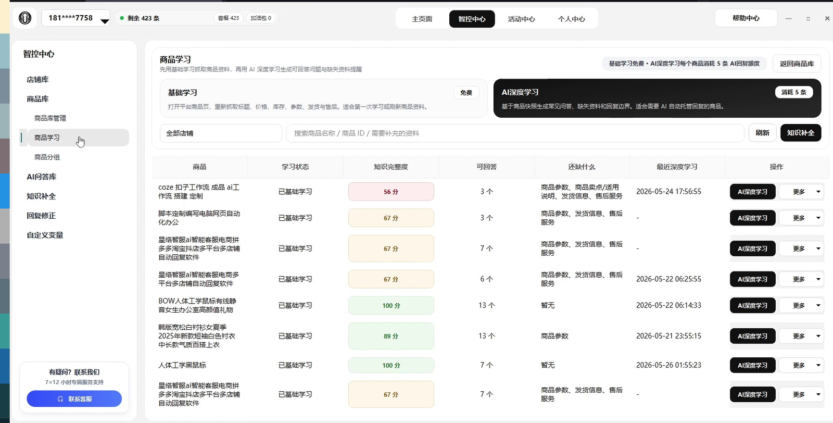Expand 更多 dropdown for 人体工学黑鼠标 row
Viewport: 833px width, 423px height.
pos(801,365)
